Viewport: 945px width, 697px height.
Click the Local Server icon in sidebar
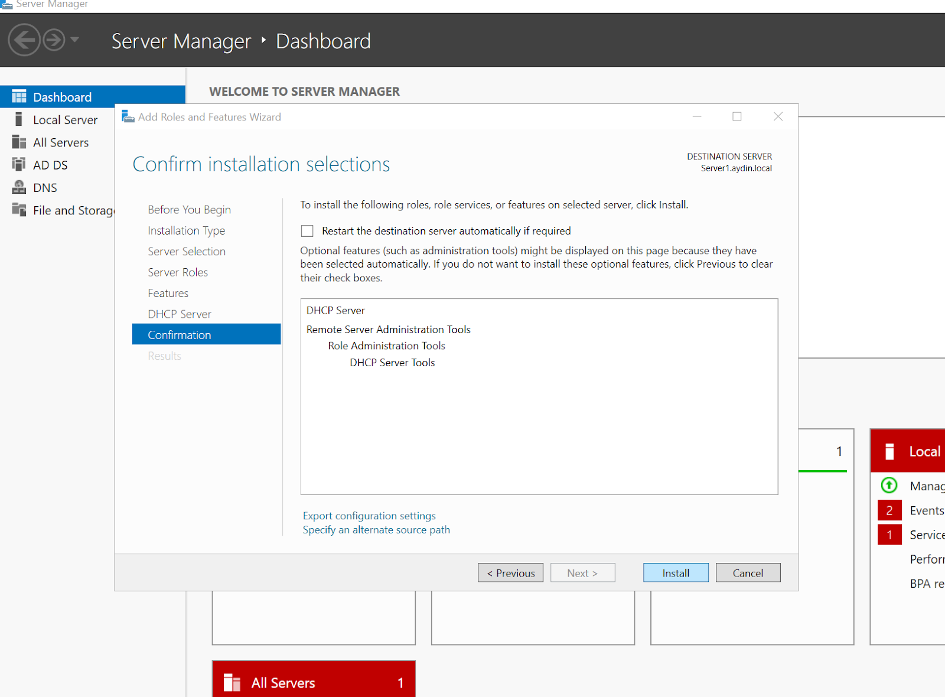coord(19,119)
